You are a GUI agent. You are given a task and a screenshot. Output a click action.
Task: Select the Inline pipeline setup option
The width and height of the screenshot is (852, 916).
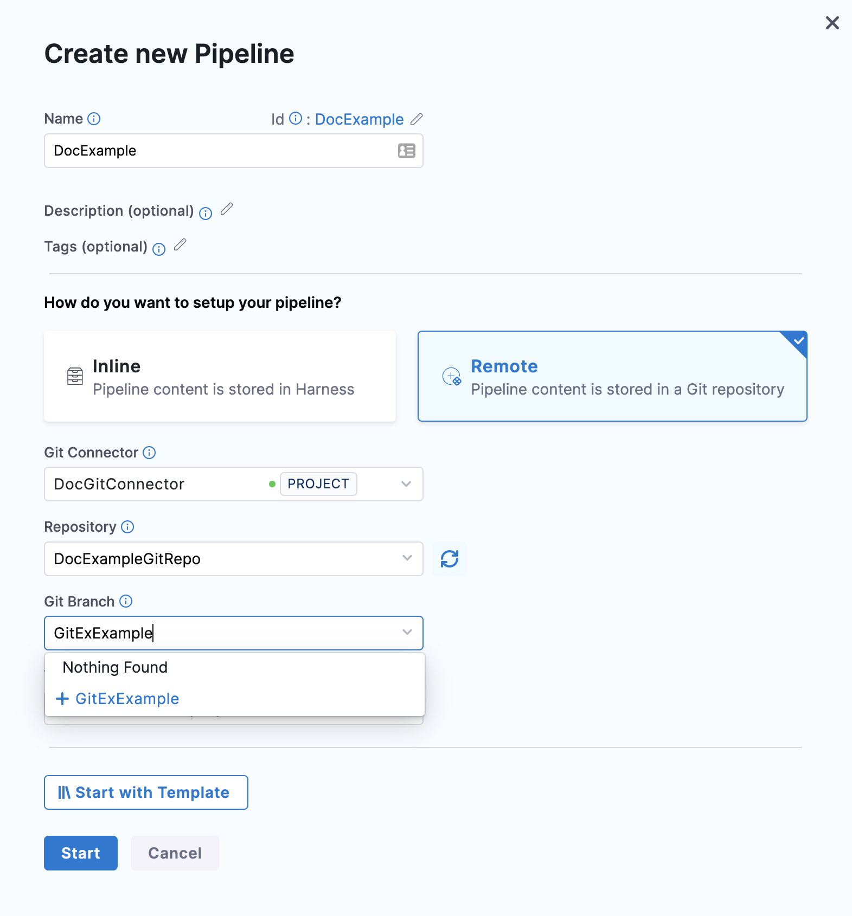coord(220,376)
